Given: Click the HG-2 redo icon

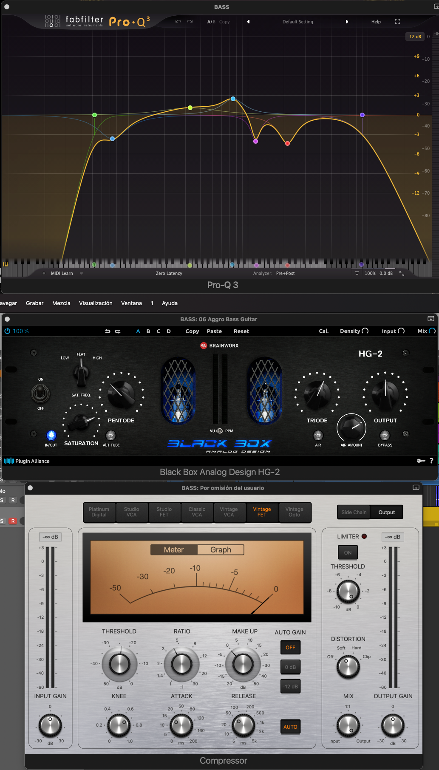Looking at the screenshot, I should coord(118,331).
